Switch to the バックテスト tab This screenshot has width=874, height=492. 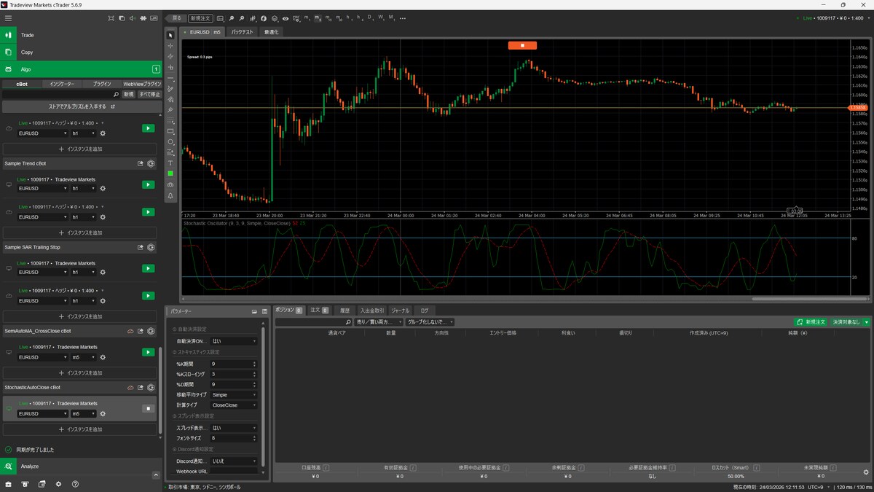243,32
